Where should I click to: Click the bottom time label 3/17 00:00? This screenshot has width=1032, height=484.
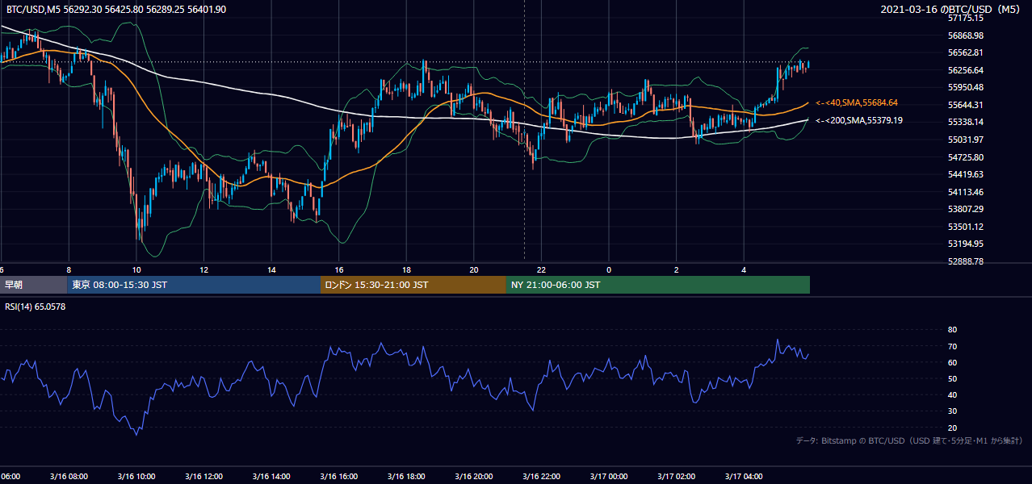click(x=609, y=477)
